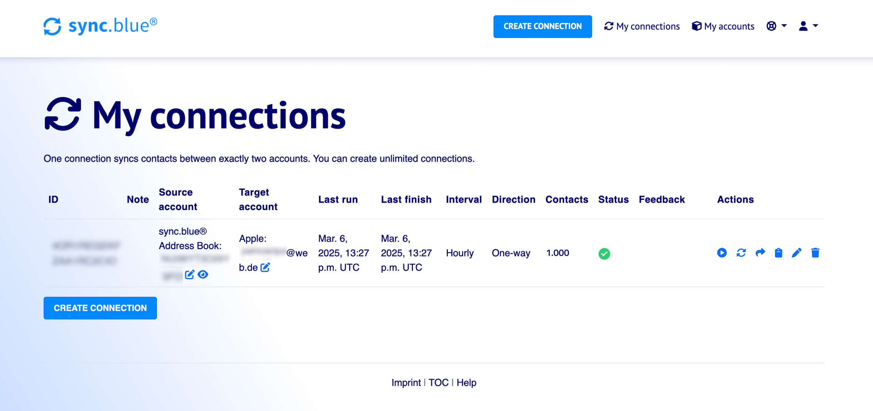
Task: Edit the connection using the pencil icon
Action: [797, 253]
